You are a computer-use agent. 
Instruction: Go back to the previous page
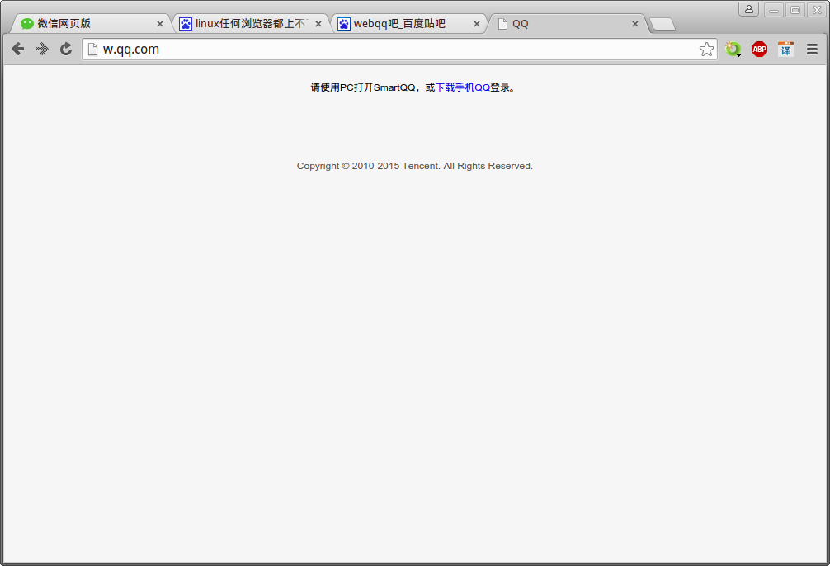pos(18,50)
